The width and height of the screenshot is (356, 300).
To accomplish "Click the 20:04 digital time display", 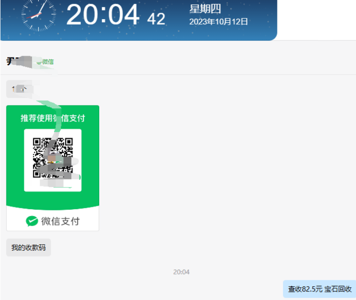I will [x=103, y=15].
